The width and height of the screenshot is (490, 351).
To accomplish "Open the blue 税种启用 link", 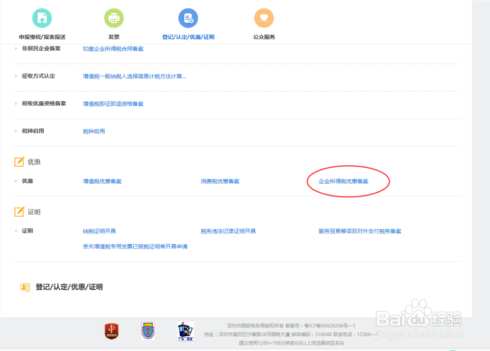I will pyautogui.click(x=94, y=131).
